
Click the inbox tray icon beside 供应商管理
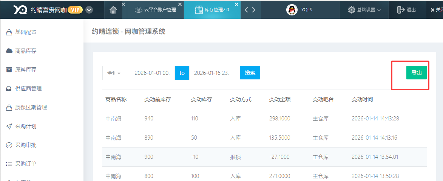[x=9, y=89]
